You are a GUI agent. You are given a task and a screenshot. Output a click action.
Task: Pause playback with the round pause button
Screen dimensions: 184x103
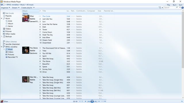(92, 101)
